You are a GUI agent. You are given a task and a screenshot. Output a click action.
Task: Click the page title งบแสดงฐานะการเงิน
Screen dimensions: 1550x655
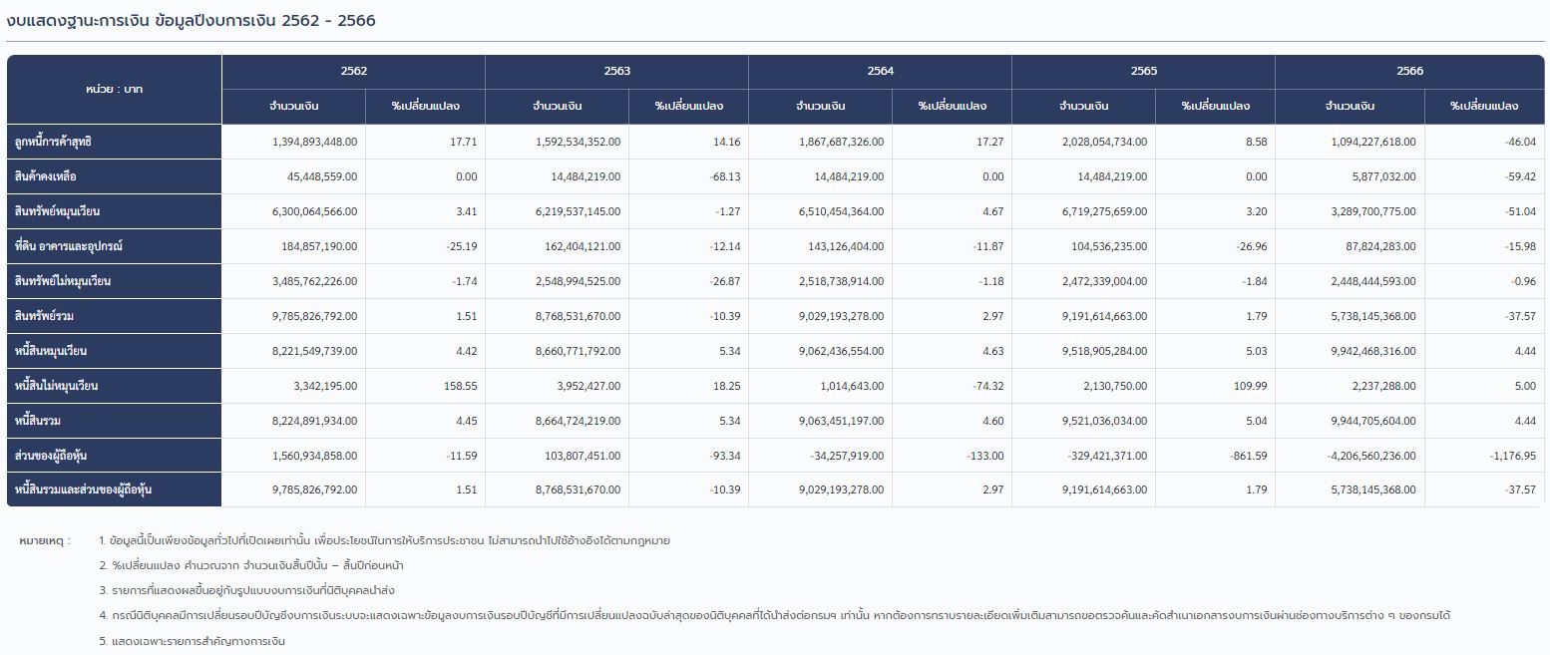[x=80, y=21]
